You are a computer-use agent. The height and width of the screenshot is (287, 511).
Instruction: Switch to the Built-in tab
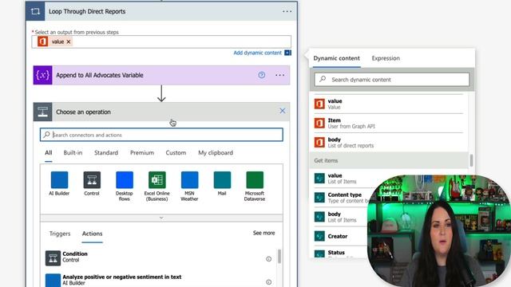(x=73, y=153)
